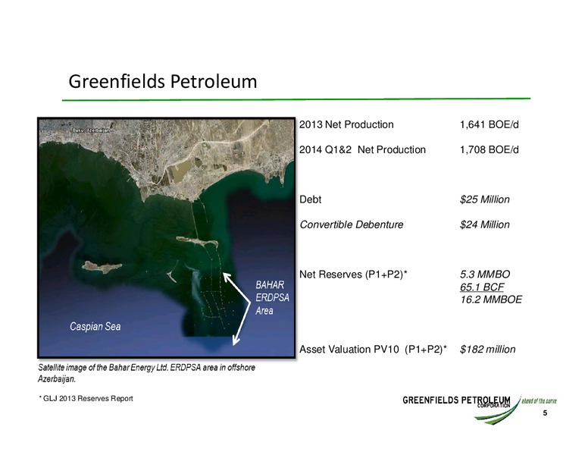This screenshot has height=455, width=588.
Task: Select the '16.2 MMBOE' value
Action: point(491,300)
